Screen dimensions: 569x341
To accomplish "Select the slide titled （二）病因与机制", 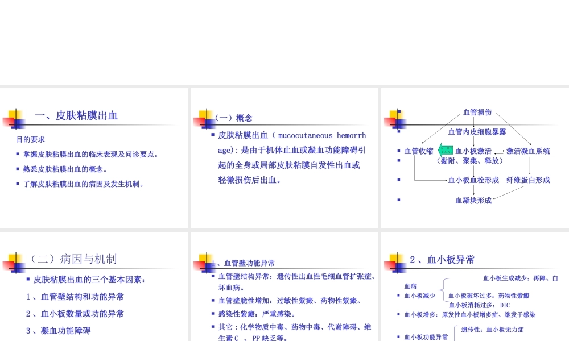I will pos(94,284).
